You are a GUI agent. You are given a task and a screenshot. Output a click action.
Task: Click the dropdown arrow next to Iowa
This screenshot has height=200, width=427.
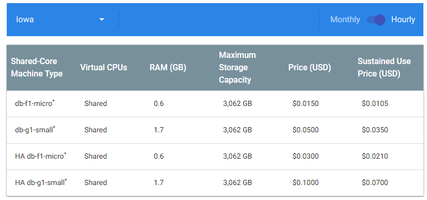tap(101, 20)
